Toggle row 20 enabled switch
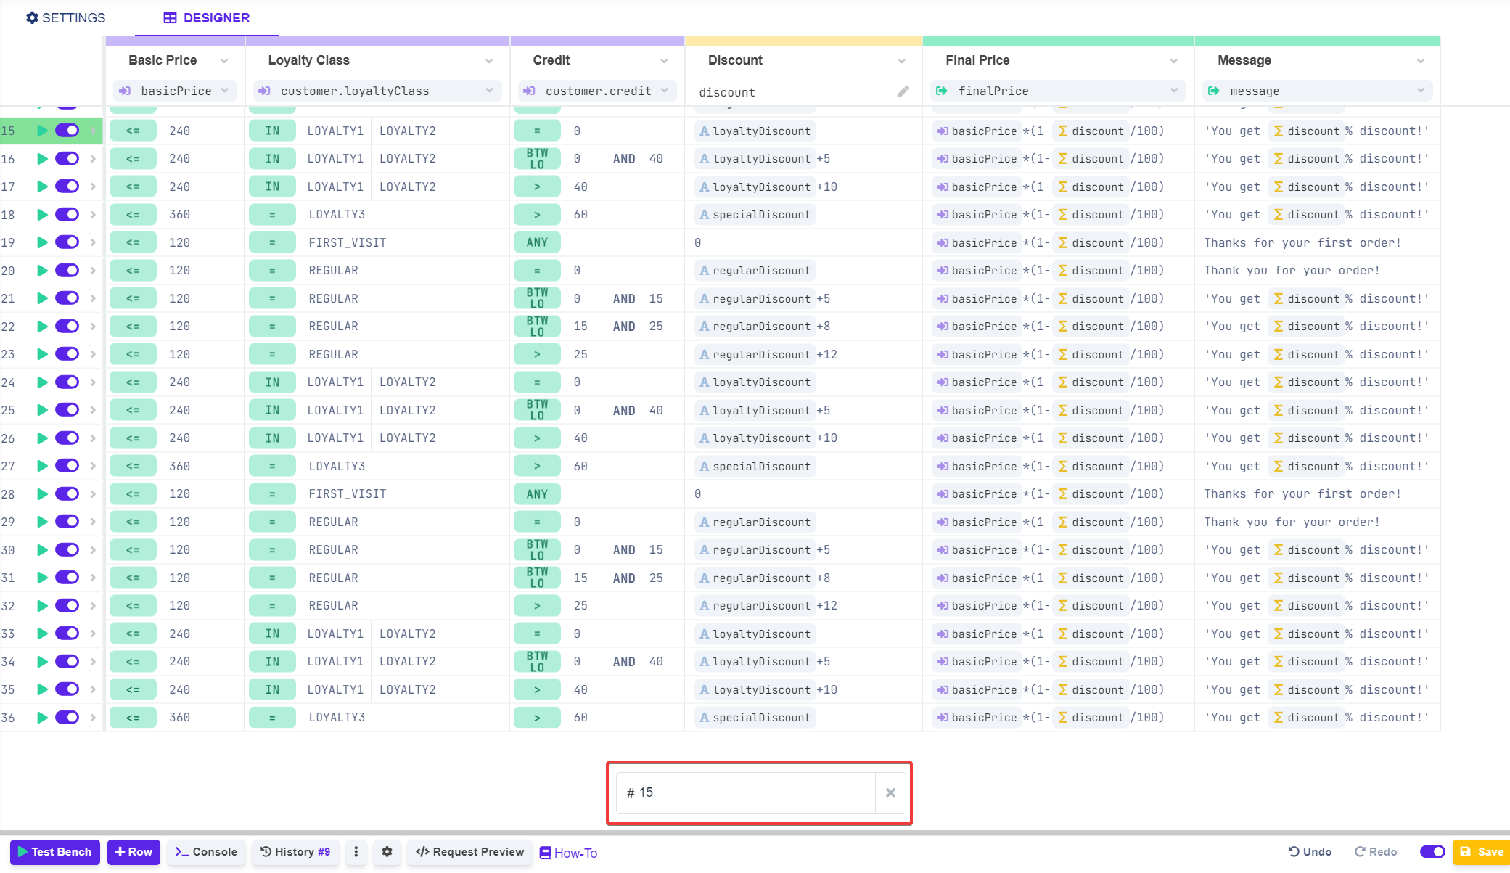Viewport: 1510px width, 873px height. coord(67,271)
